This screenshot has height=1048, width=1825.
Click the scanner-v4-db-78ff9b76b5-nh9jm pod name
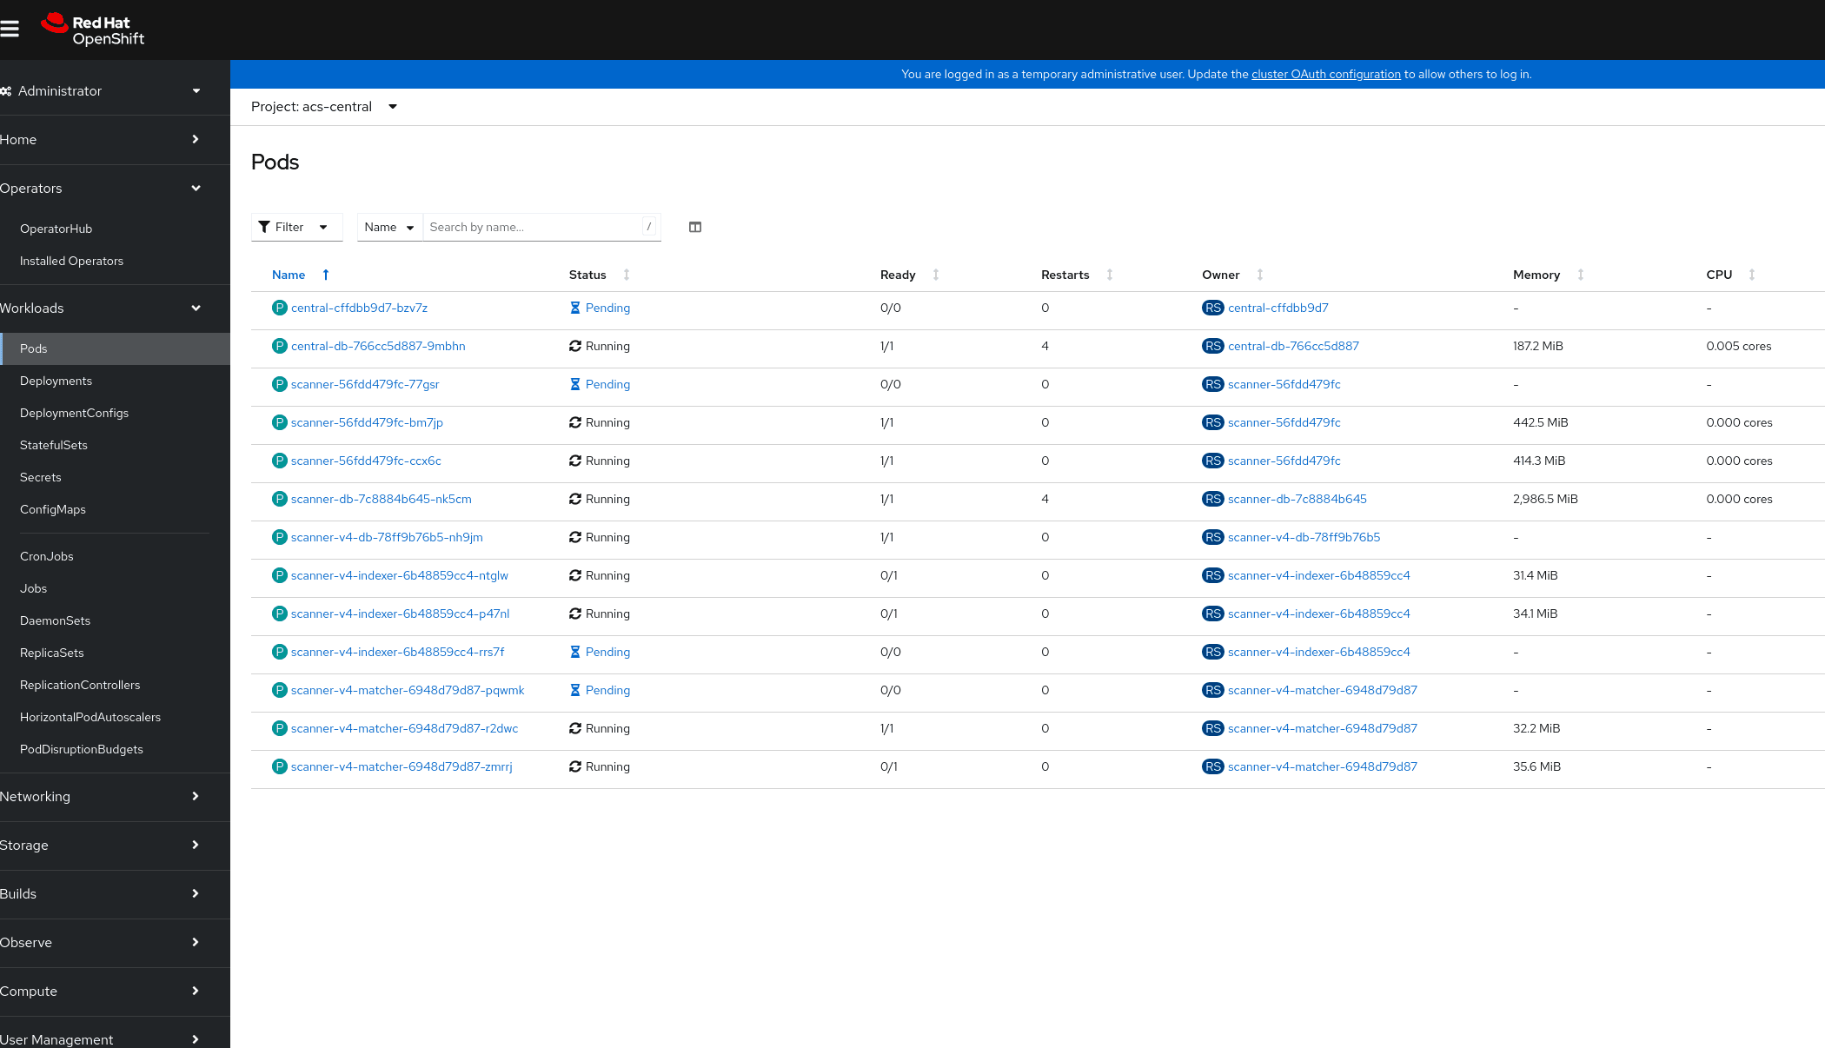point(386,536)
